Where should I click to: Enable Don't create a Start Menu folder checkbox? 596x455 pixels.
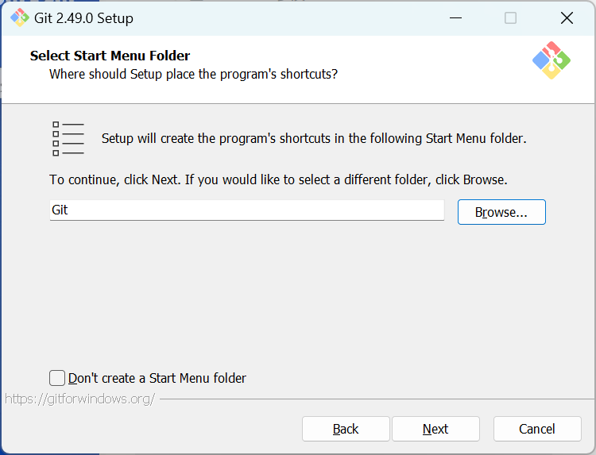57,378
